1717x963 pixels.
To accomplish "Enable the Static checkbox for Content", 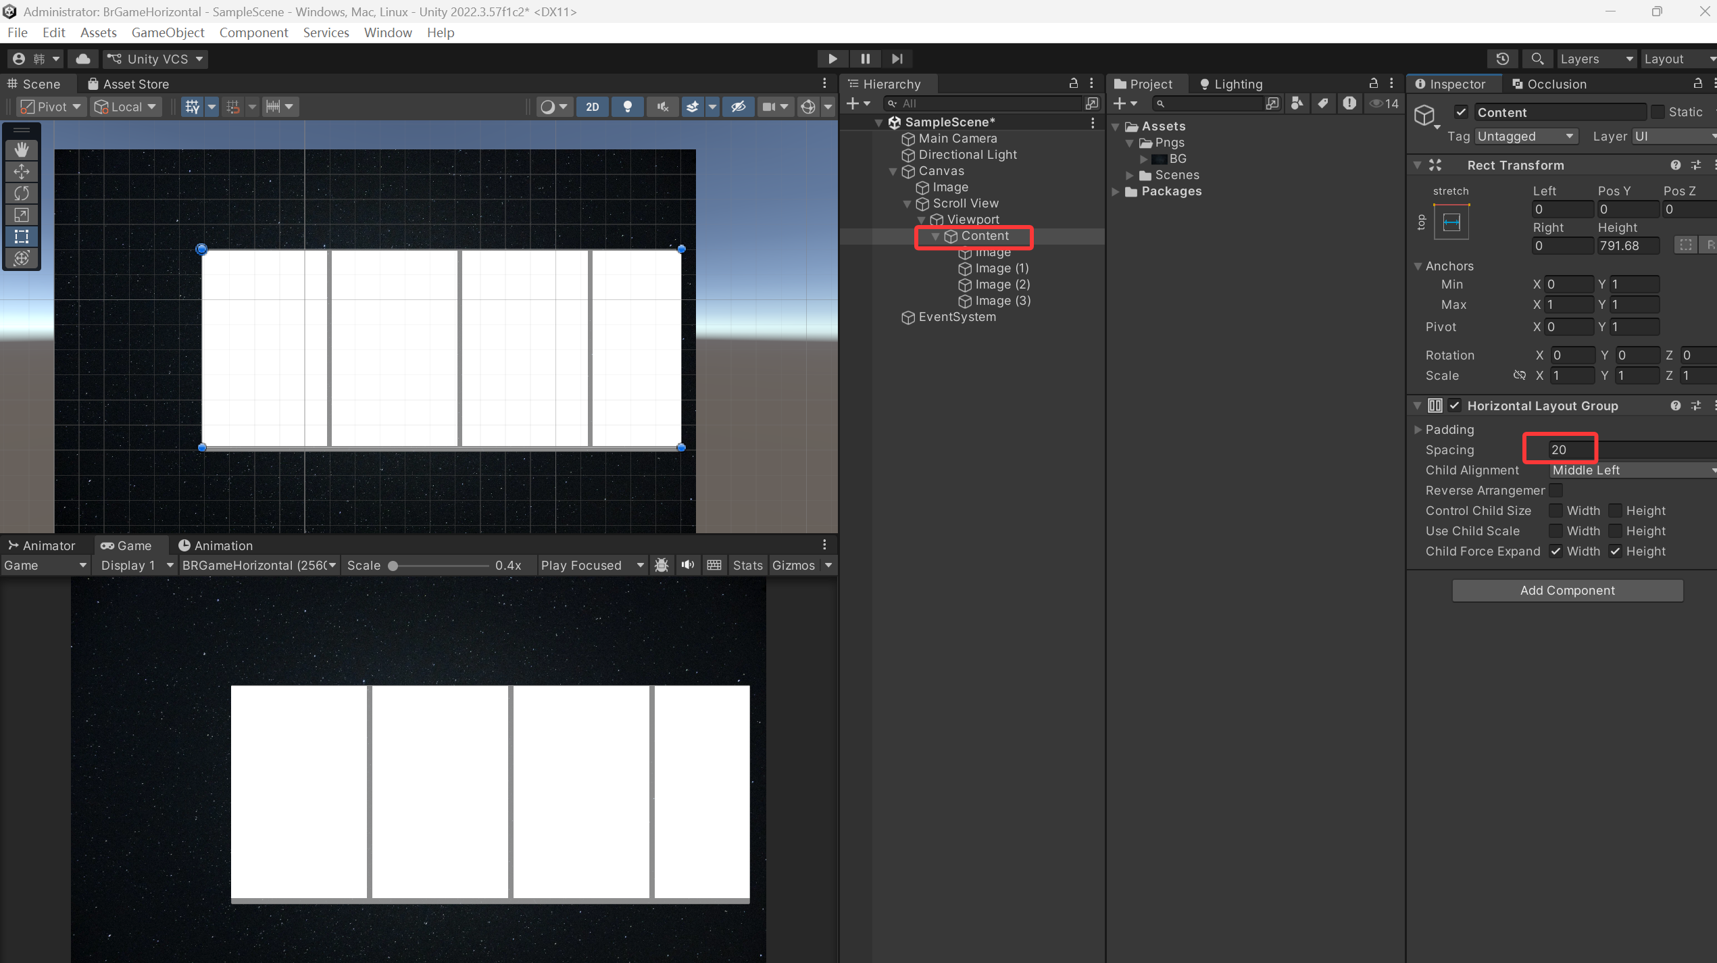I will click(1659, 112).
